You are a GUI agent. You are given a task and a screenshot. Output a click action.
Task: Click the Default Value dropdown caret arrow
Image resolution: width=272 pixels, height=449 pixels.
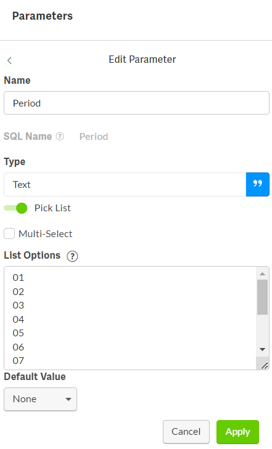68,399
